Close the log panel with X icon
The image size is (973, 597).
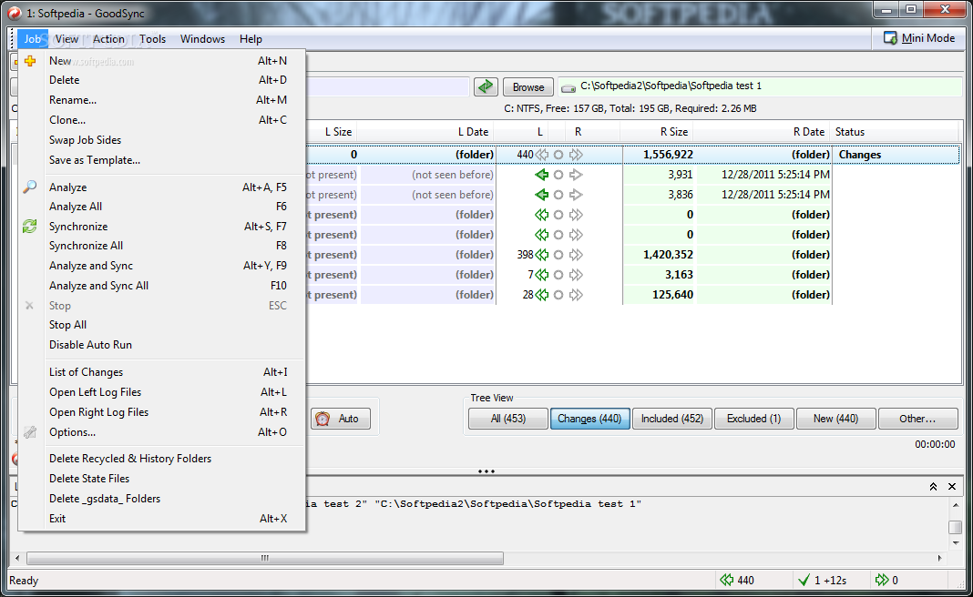point(952,487)
